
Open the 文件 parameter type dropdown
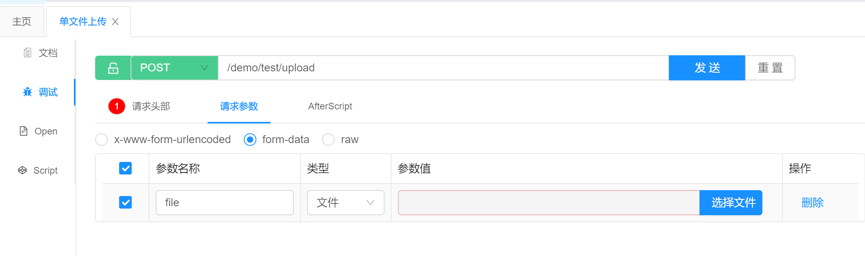point(345,203)
